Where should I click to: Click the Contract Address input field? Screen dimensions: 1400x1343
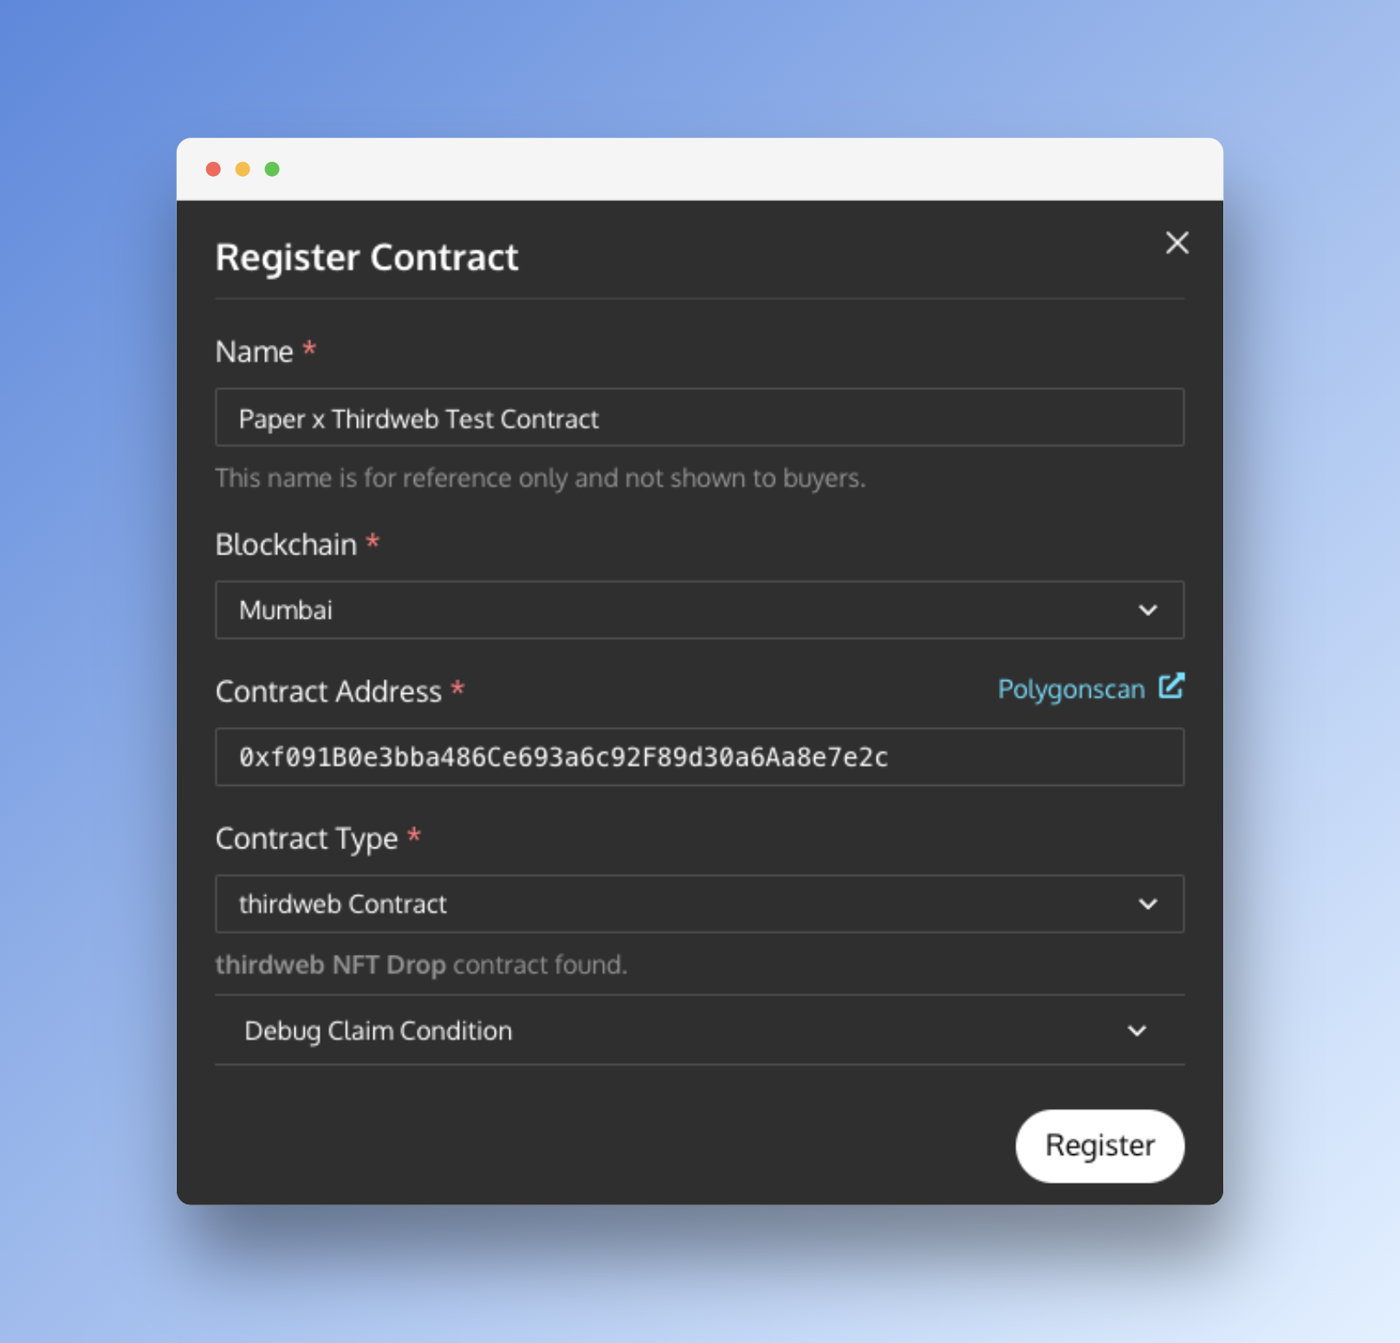pyautogui.click(x=699, y=757)
